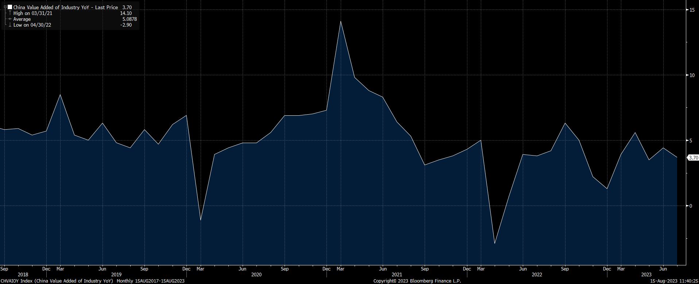Viewport: 699px width, 284px height.
Task: Click the 2018 year label on x-axis
Action: click(x=23, y=275)
